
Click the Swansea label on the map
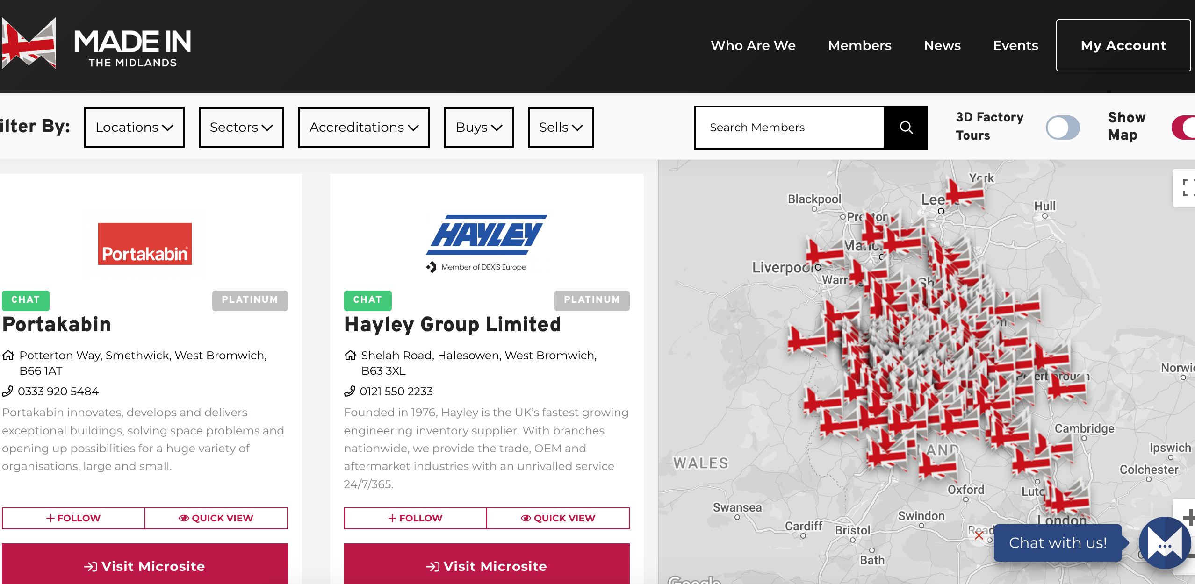[737, 507]
